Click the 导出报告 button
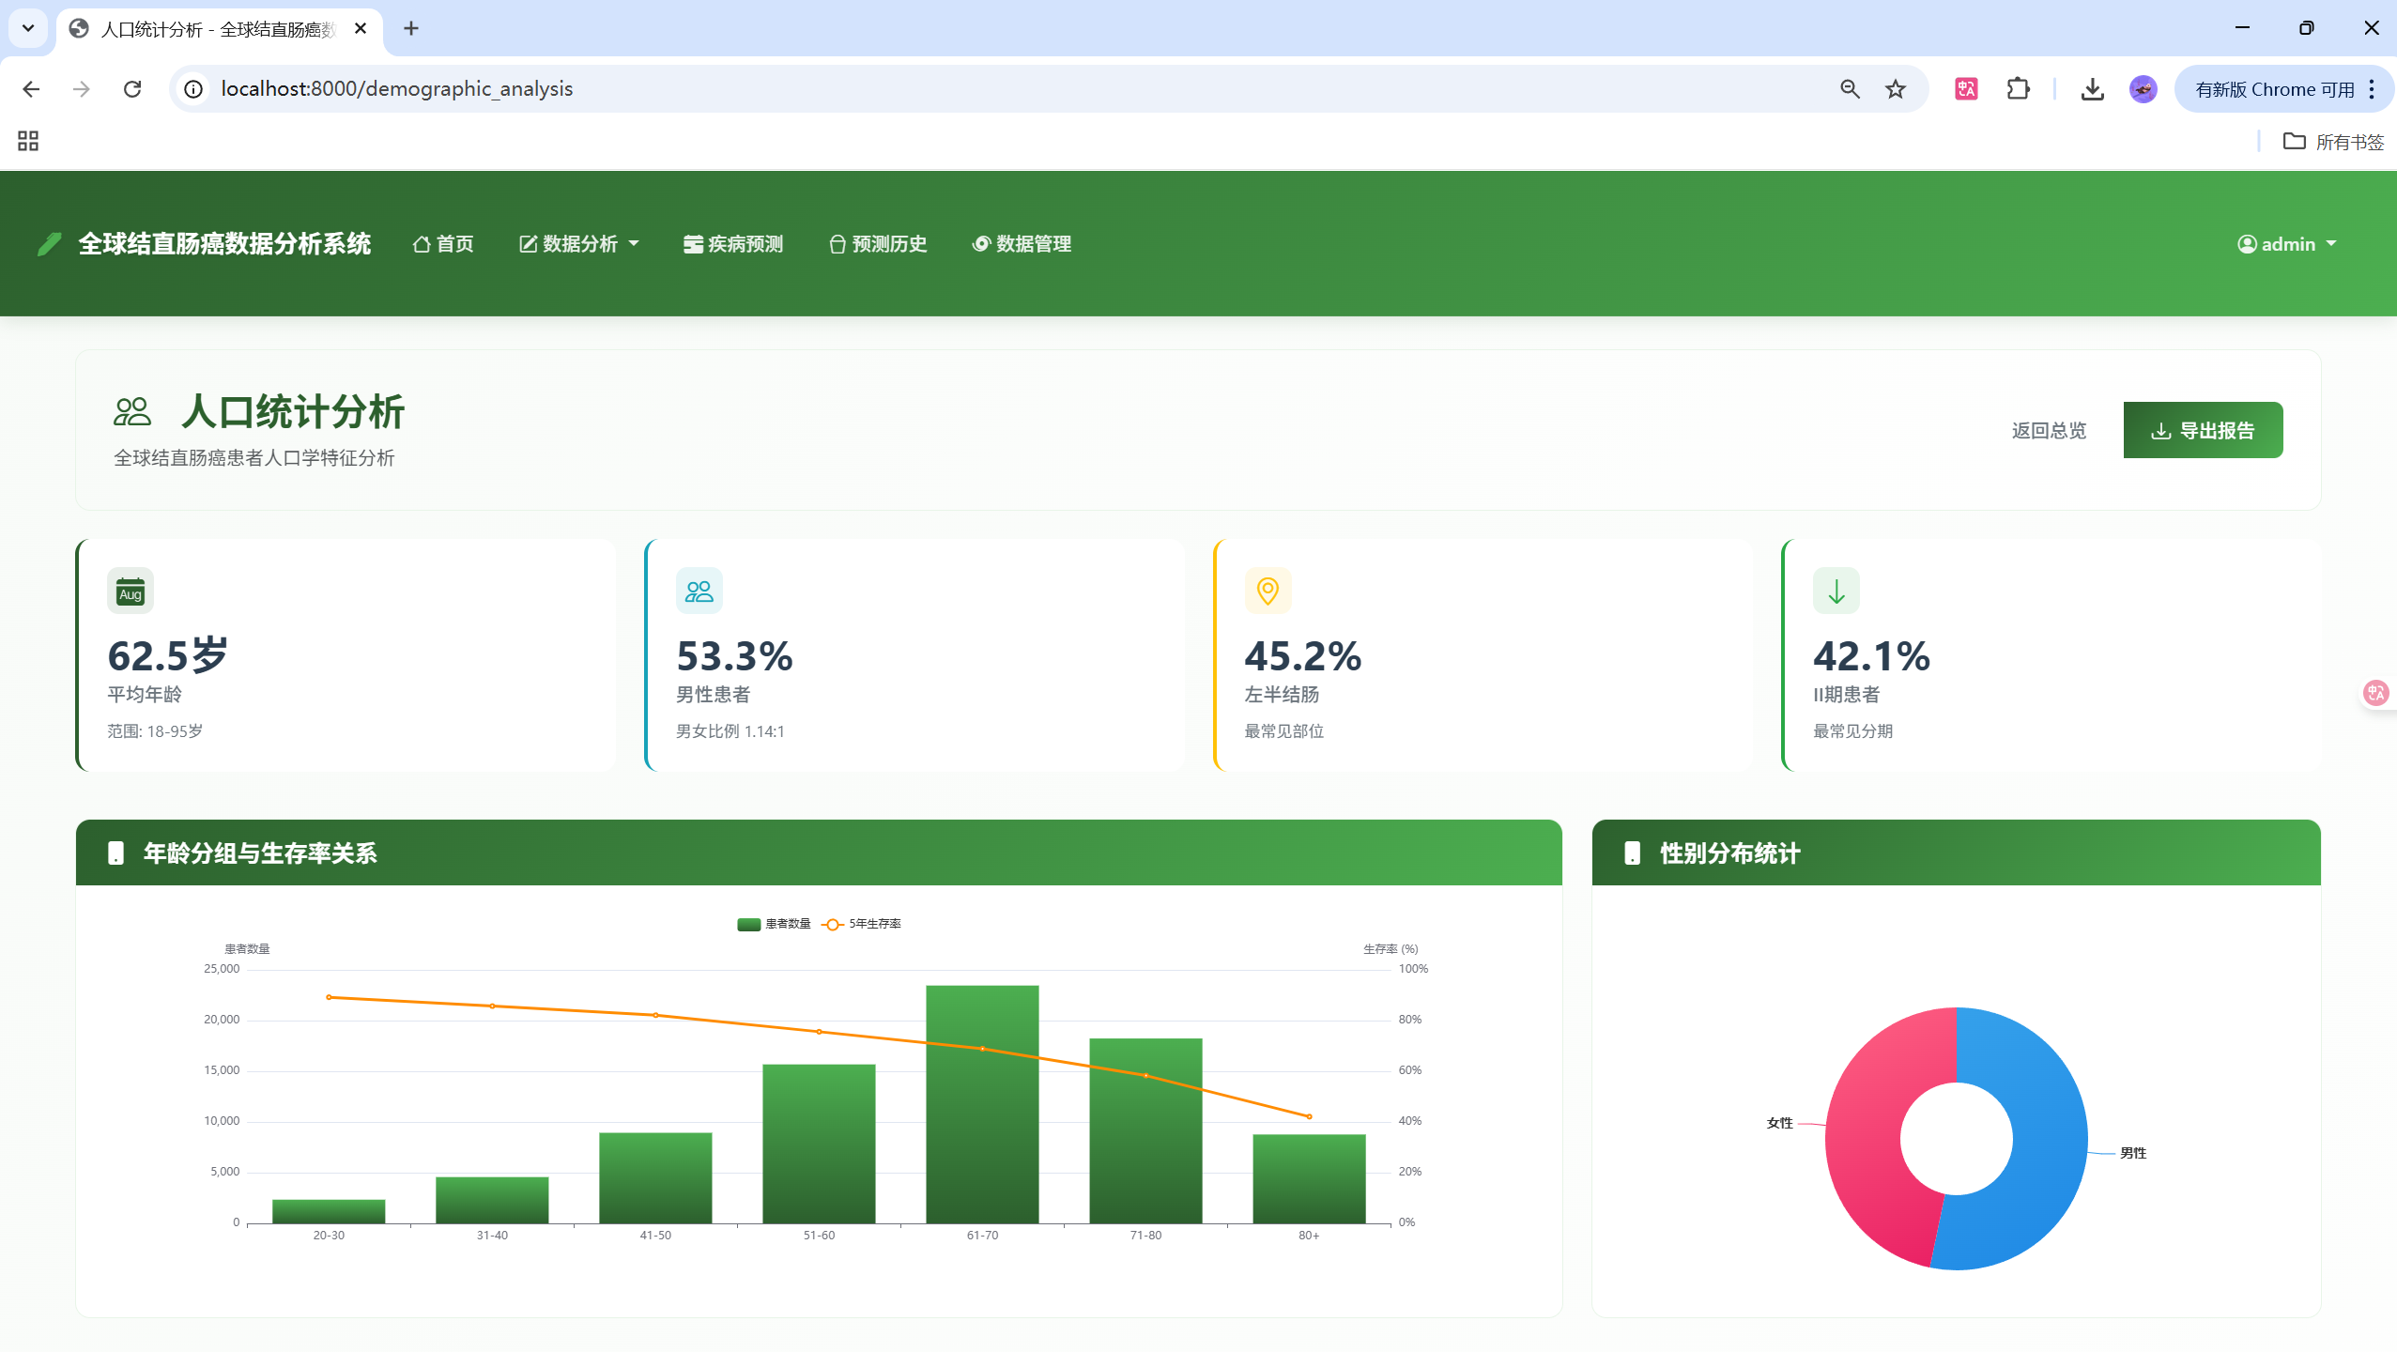This screenshot has height=1352, width=2397. (x=2202, y=431)
